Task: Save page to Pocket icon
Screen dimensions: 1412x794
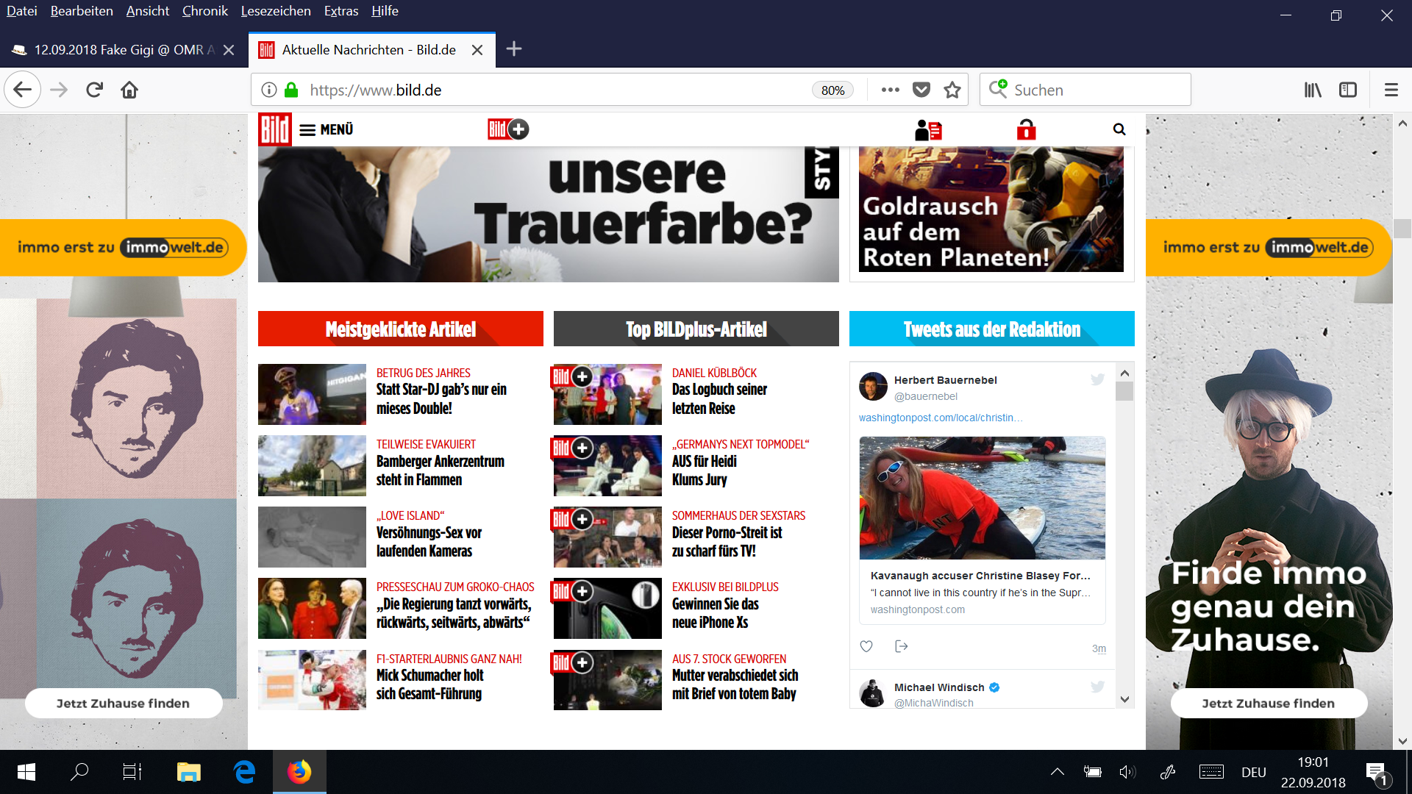Action: (x=921, y=90)
